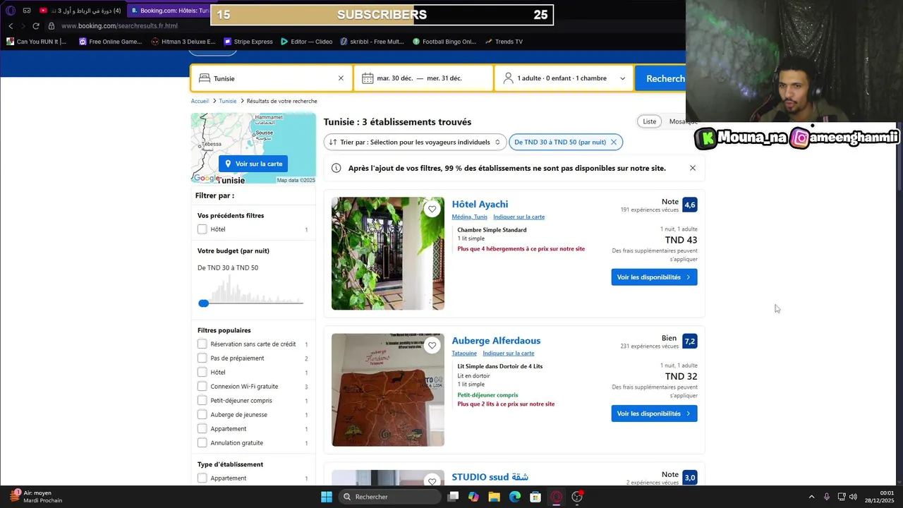The height and width of the screenshot is (508, 903).
Task: Click the Opera GX taskbar icon
Action: pyautogui.click(x=557, y=497)
